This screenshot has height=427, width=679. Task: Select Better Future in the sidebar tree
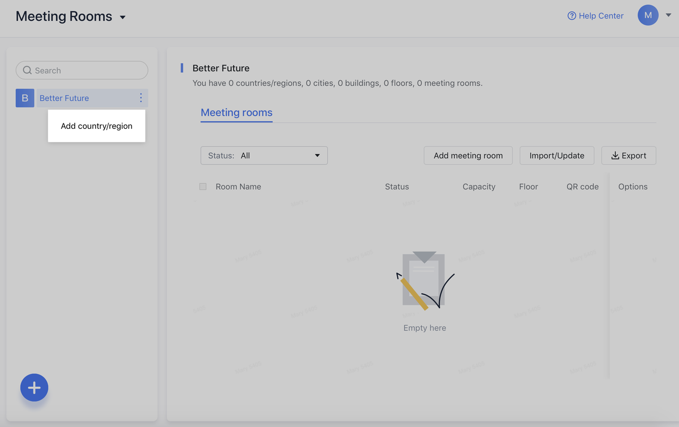point(64,98)
